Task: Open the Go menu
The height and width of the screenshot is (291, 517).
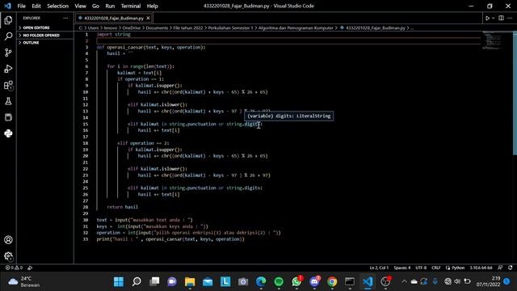Action: point(95,6)
